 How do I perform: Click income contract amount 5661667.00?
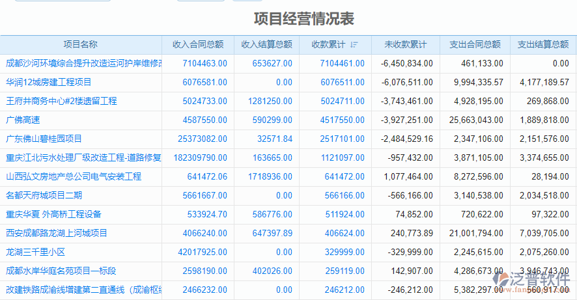205,195
